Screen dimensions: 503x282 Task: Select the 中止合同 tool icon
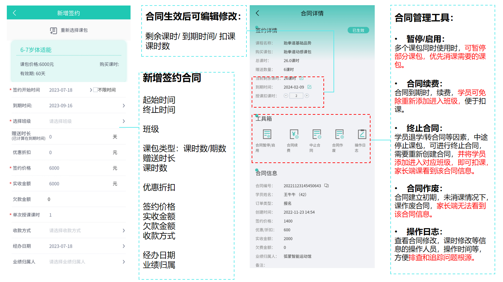pos(317,134)
